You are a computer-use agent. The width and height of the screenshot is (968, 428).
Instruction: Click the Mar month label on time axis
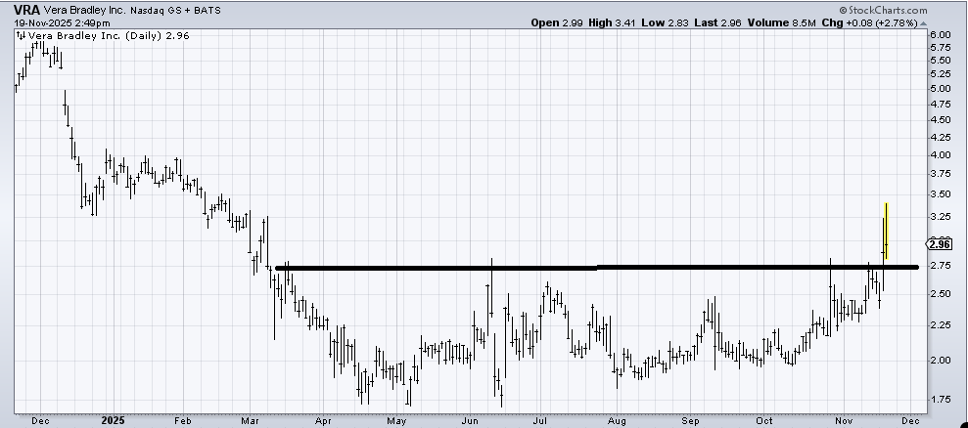250,420
